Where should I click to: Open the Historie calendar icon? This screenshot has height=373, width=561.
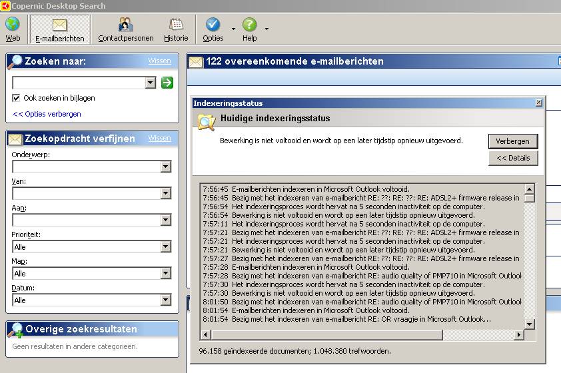click(x=176, y=25)
